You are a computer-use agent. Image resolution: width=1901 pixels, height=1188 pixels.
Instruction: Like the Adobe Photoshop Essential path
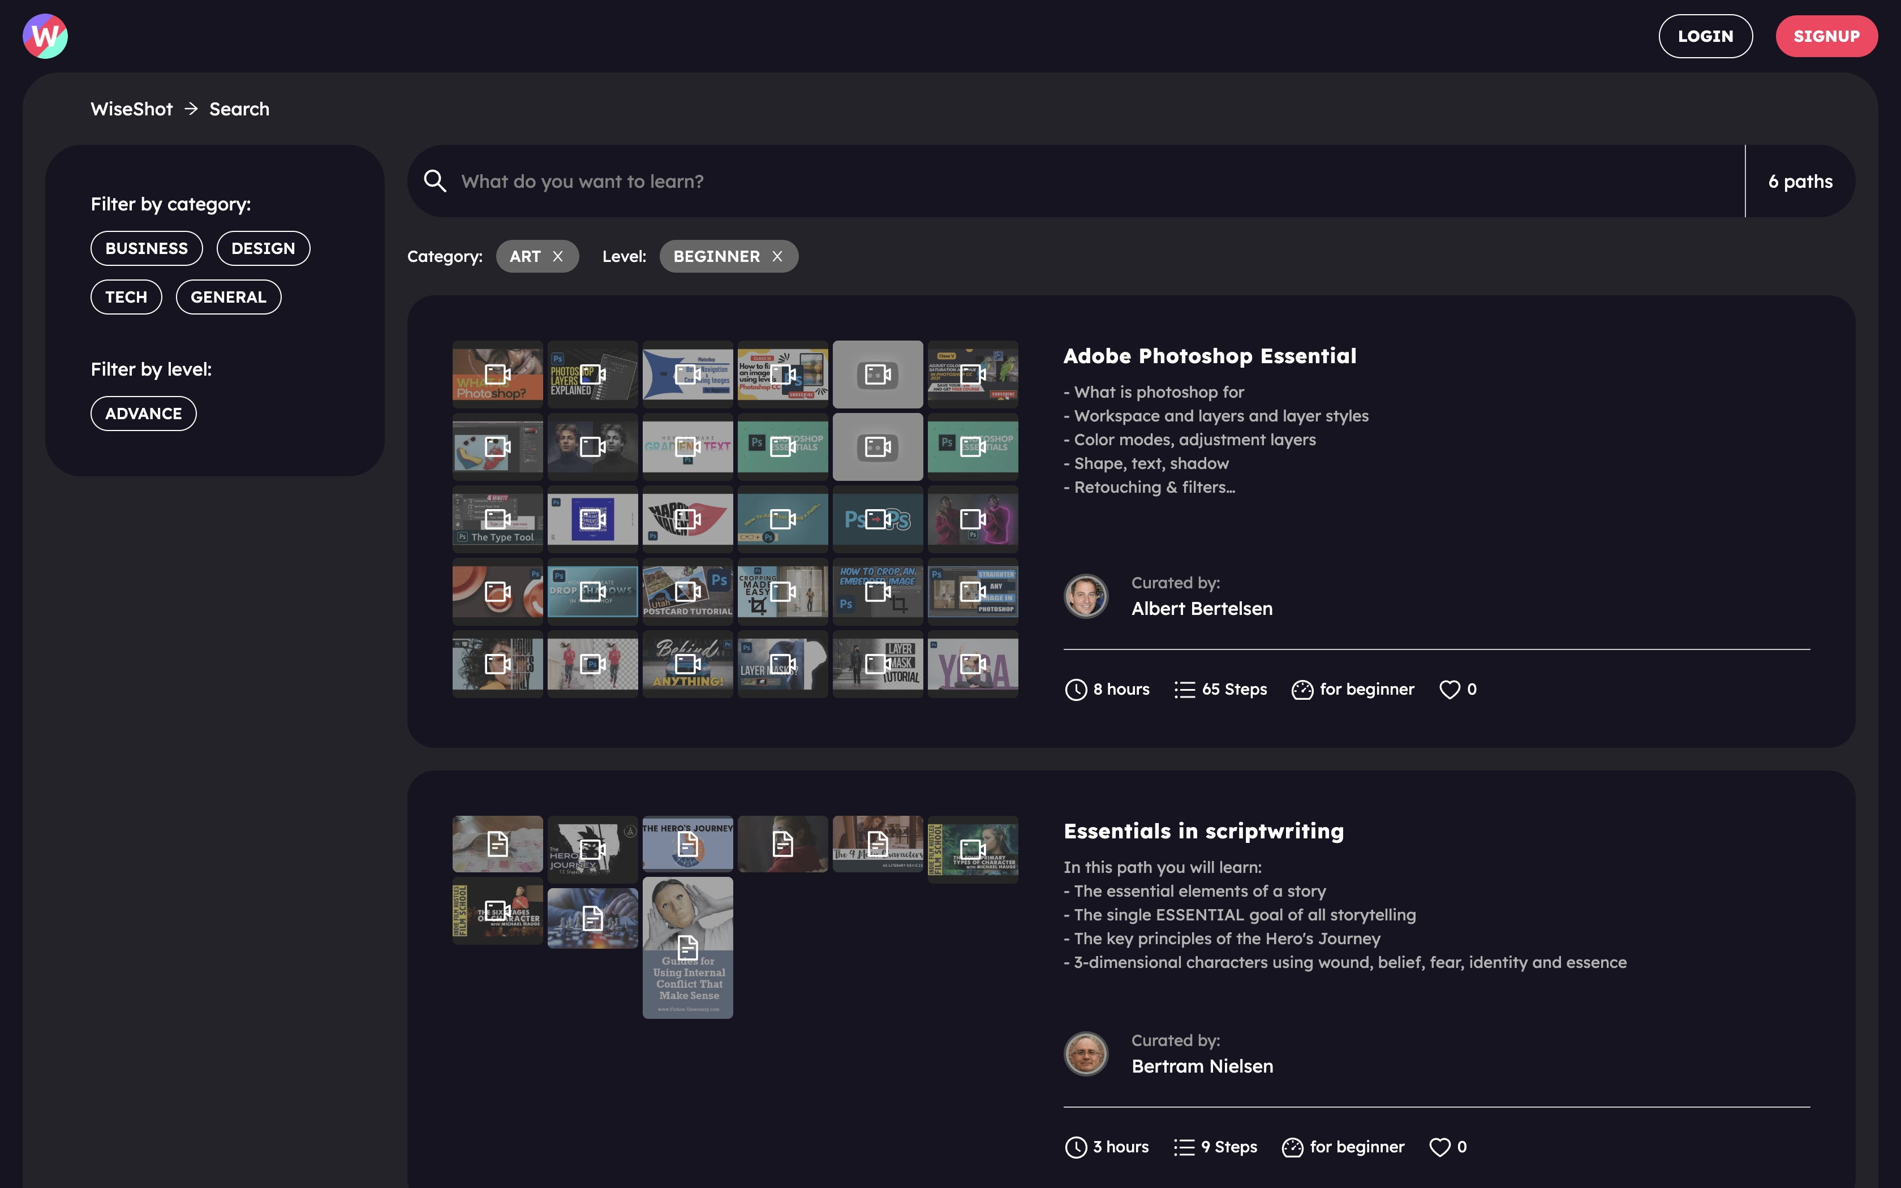tap(1450, 689)
